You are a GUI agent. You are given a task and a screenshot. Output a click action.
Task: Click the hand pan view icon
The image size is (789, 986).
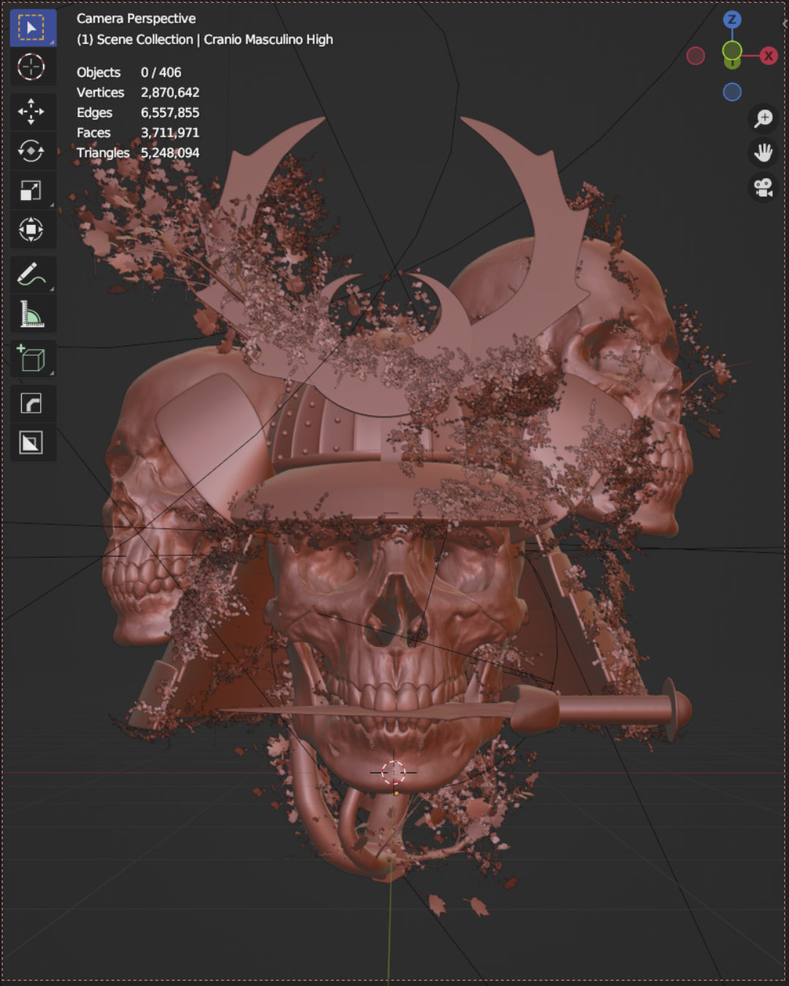tap(763, 153)
